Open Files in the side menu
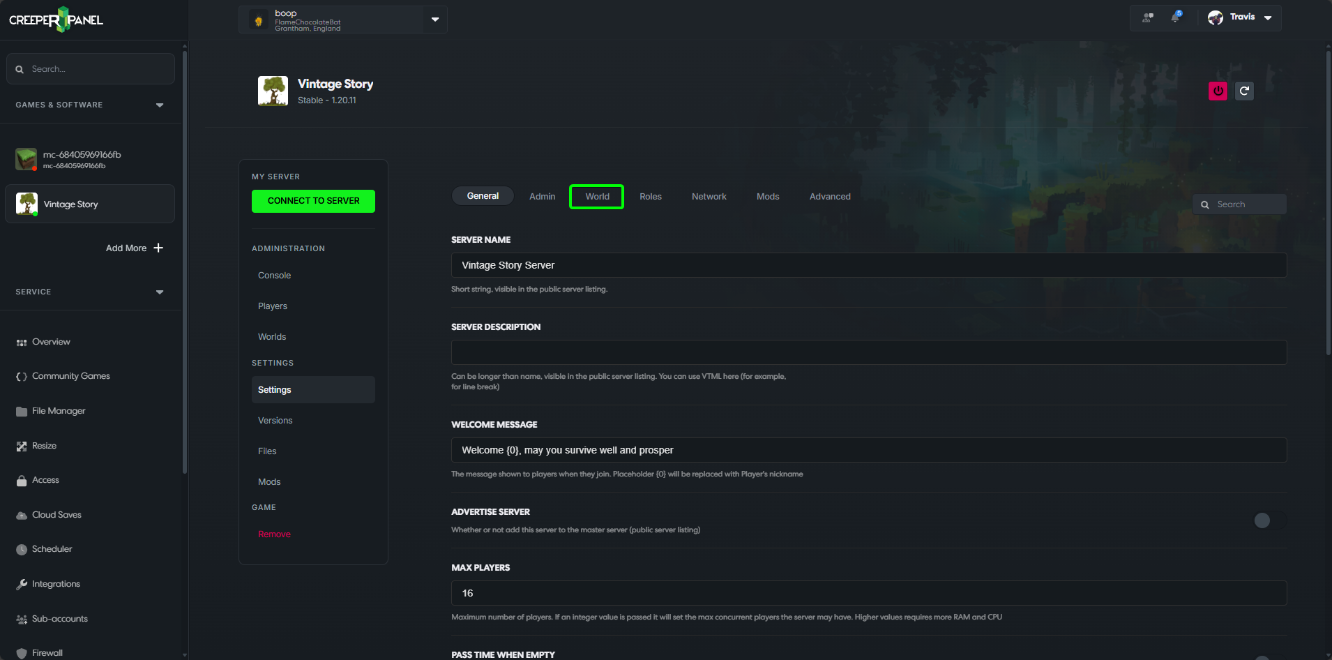 coord(267,451)
